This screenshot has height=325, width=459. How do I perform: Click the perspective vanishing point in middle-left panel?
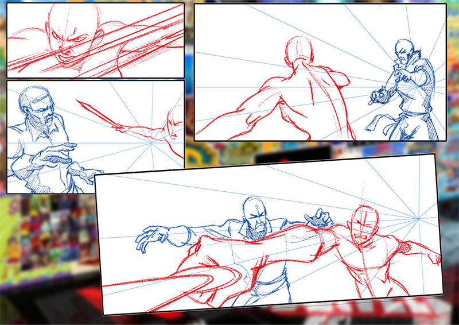(153, 142)
